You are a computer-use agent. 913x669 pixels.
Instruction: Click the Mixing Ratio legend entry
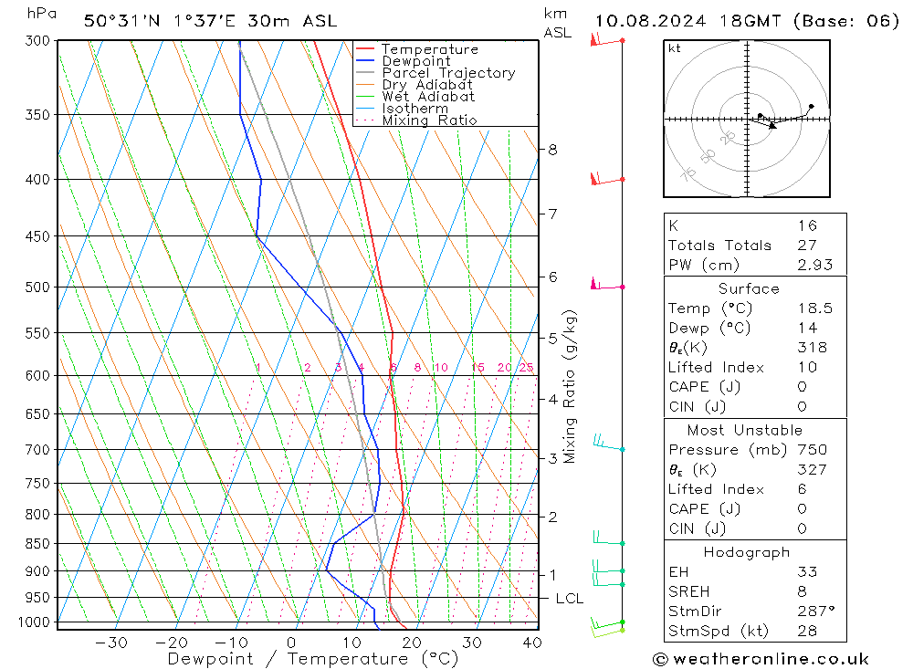(430, 120)
